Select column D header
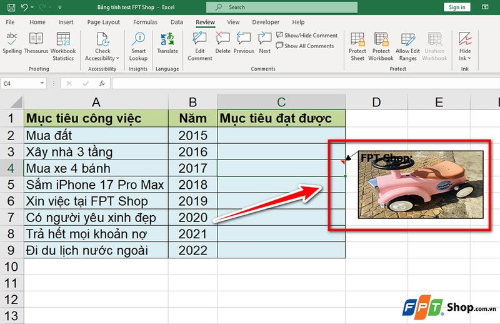Image resolution: width=500 pixels, height=324 pixels. point(376,102)
